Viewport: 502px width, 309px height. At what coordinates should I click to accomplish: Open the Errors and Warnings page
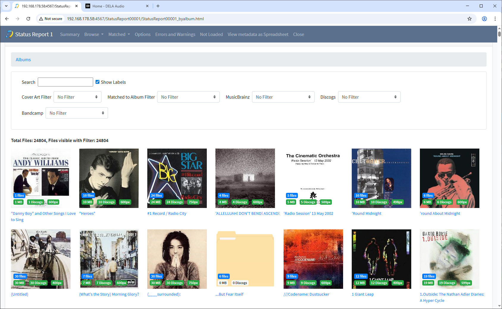(x=175, y=34)
